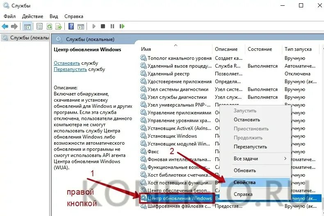324x216 pixels.
Task: Click gear icon of Управление приложениями
Action: point(144,113)
